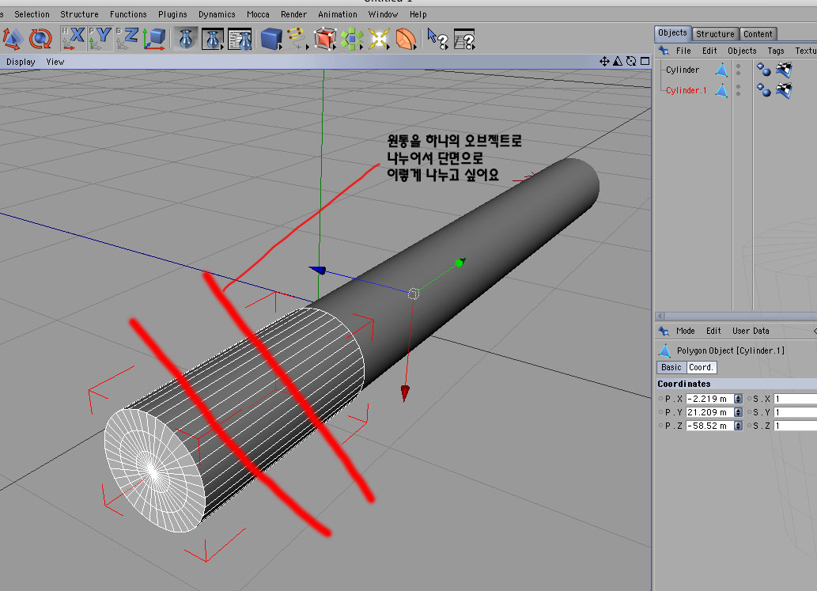The height and width of the screenshot is (591, 817).
Task: Click Cylinder.1's UVW checkerboard tag
Action: [784, 90]
